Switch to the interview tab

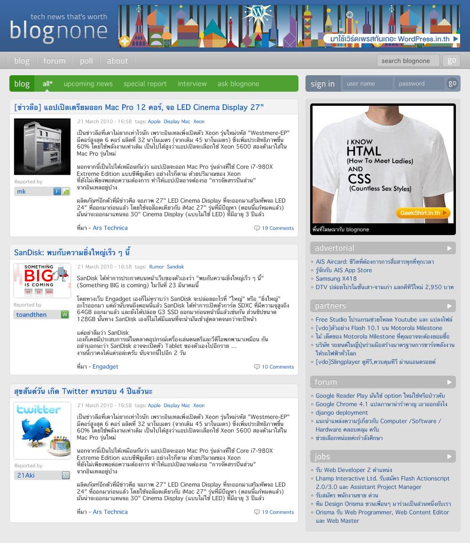pos(192,84)
